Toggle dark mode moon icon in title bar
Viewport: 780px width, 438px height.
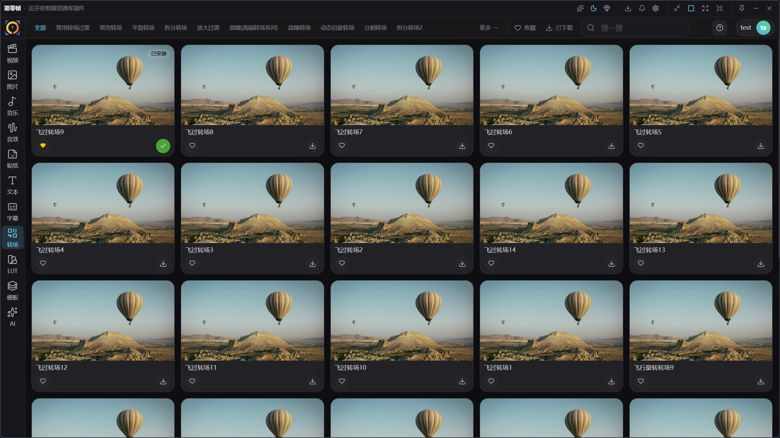coord(593,8)
